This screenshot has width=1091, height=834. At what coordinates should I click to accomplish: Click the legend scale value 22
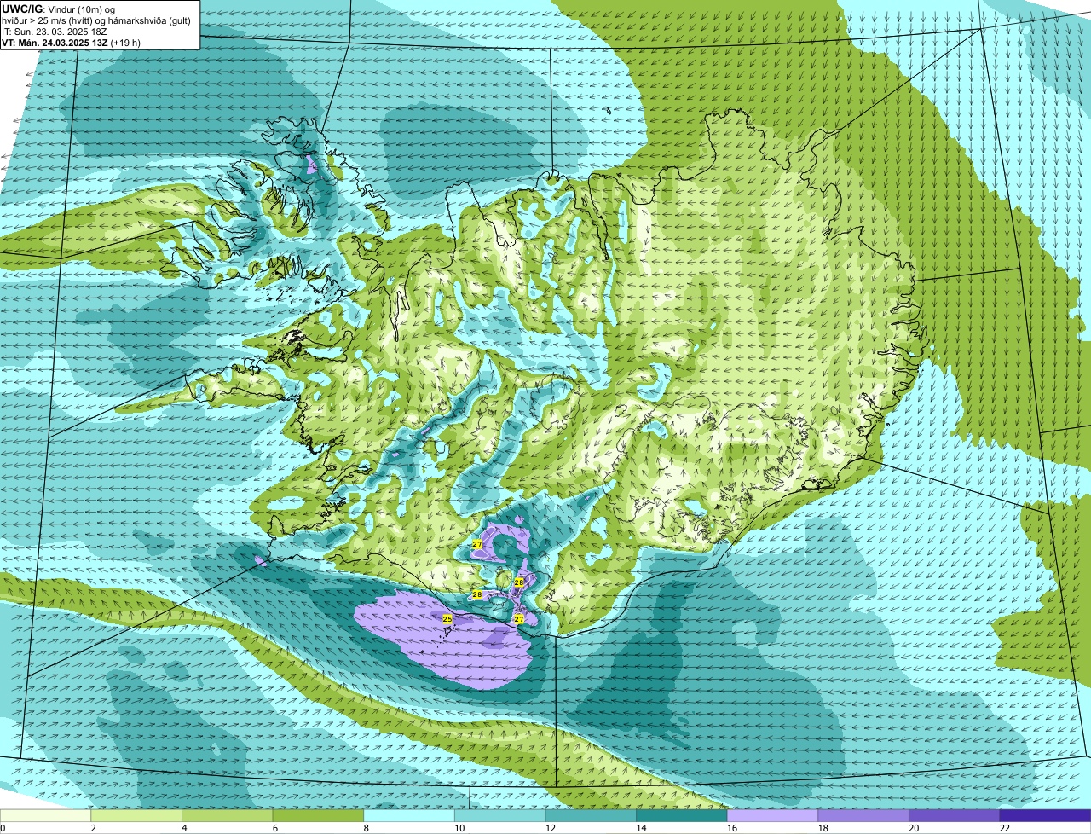(x=1004, y=828)
